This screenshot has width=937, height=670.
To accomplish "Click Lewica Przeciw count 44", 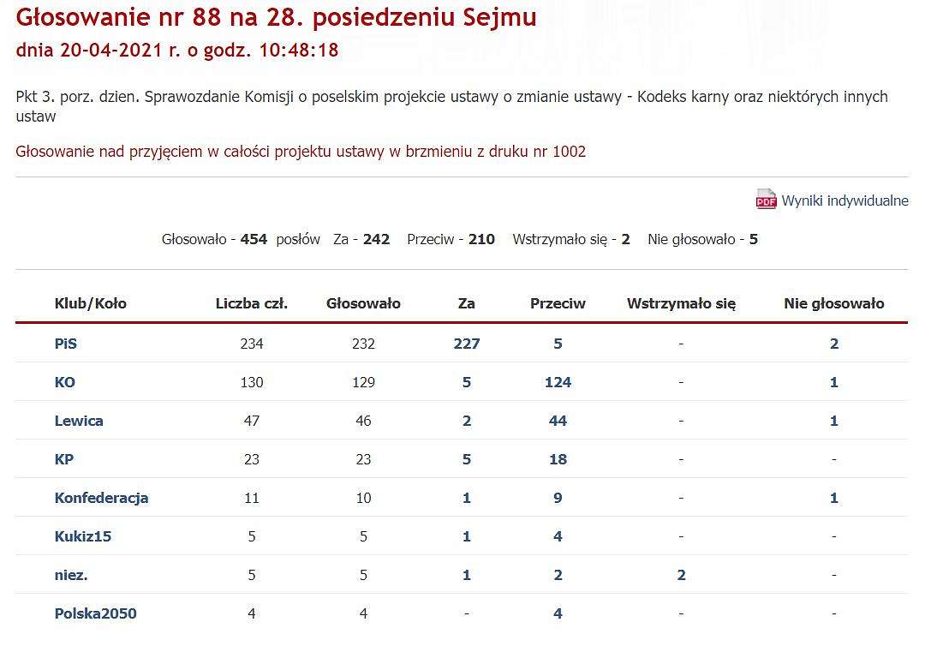I will 558,421.
